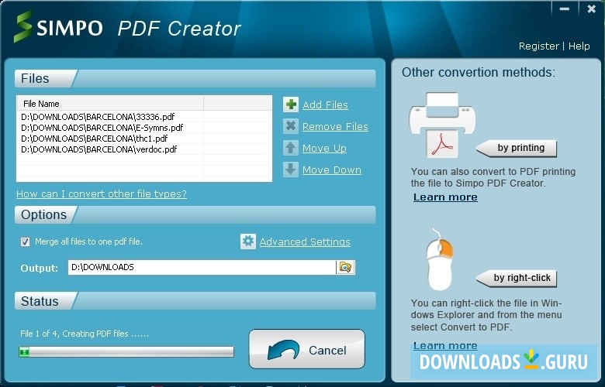Viewport: 605px width, 387px height.
Task: Click the Move Down link
Action: click(x=332, y=170)
